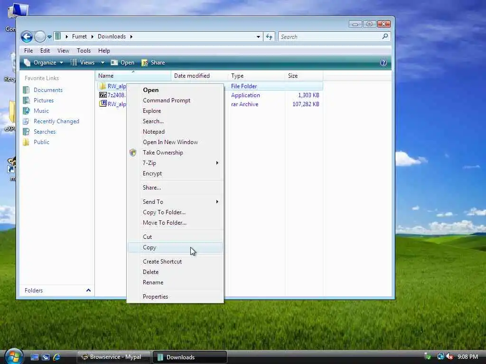The width and height of the screenshot is (486, 364).
Task: Expand the Send To submenu
Action: 175,202
